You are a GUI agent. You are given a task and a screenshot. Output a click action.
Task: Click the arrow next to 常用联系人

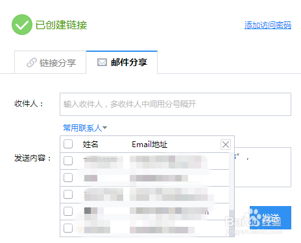[104, 128]
